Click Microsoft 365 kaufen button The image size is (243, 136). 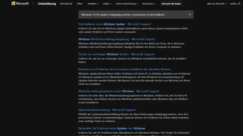[x=171, y=4]
